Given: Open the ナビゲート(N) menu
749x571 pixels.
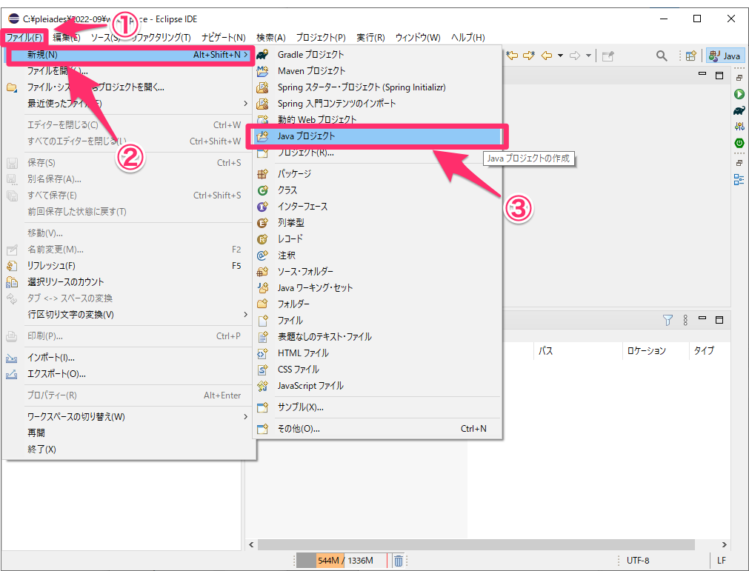Looking at the screenshot, I should pyautogui.click(x=224, y=37).
